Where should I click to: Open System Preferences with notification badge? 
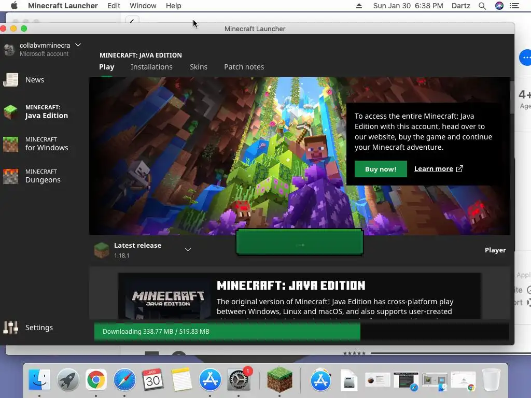tap(239, 379)
